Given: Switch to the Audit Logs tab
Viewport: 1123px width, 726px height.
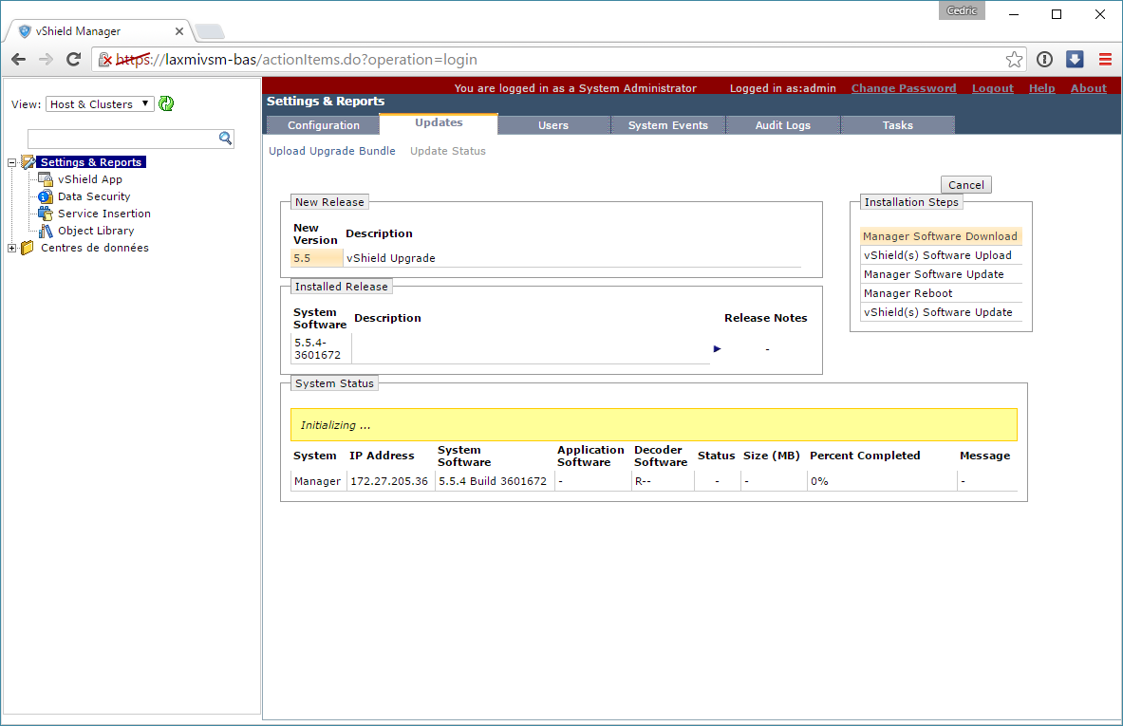Looking at the screenshot, I should coord(783,125).
